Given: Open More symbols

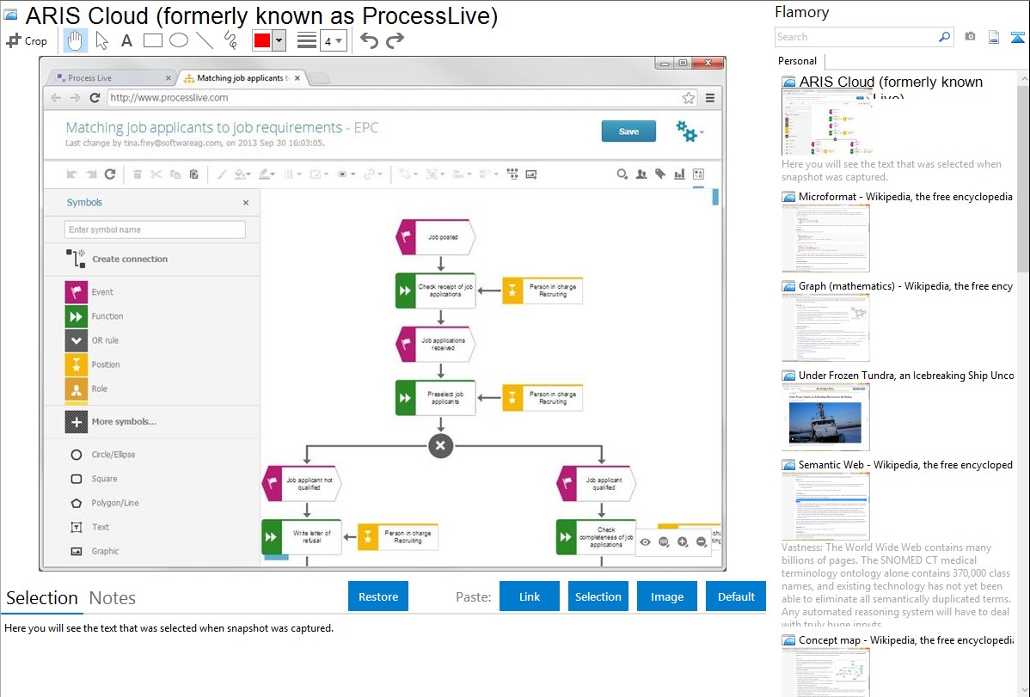Looking at the screenshot, I should click(x=110, y=422).
